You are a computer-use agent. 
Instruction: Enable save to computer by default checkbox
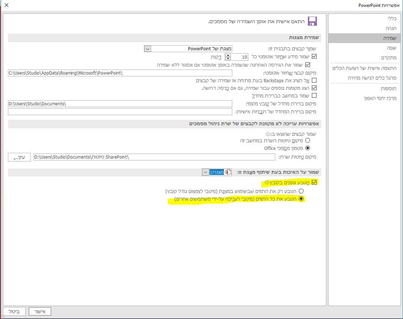pos(314,96)
